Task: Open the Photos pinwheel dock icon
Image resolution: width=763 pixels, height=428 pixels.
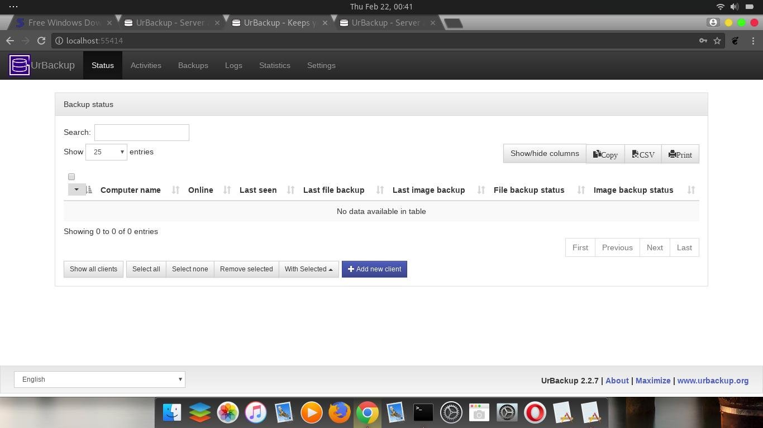Action: (x=228, y=412)
